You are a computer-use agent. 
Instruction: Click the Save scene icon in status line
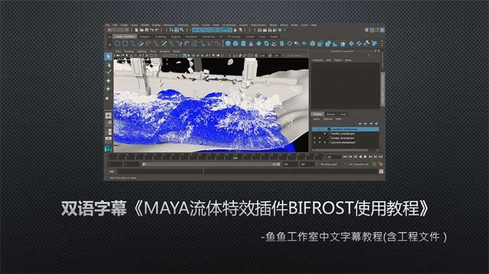[x=146, y=30]
